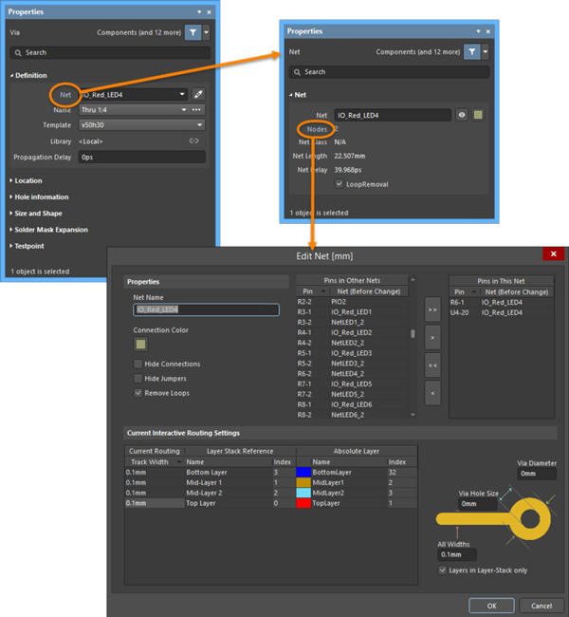Uncheck the Remove Loops checkbox

coord(138,392)
